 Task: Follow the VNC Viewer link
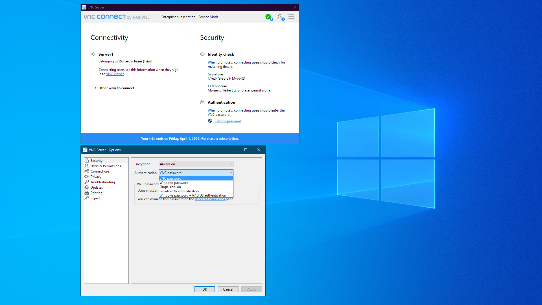pos(115,74)
